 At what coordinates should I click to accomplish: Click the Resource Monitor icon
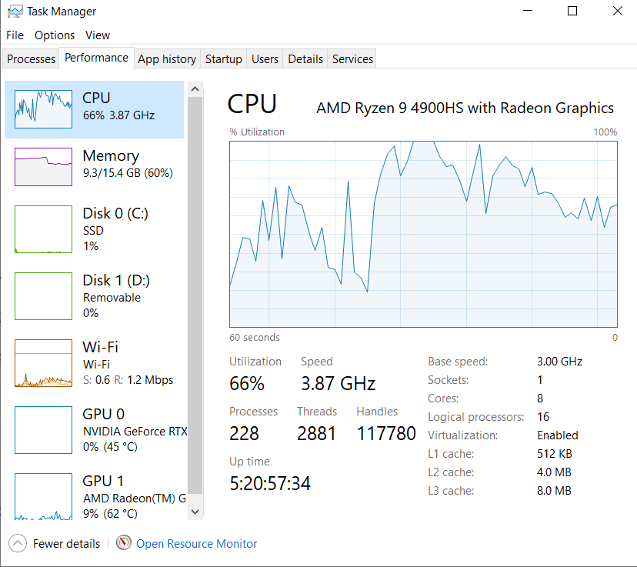pyautogui.click(x=124, y=543)
